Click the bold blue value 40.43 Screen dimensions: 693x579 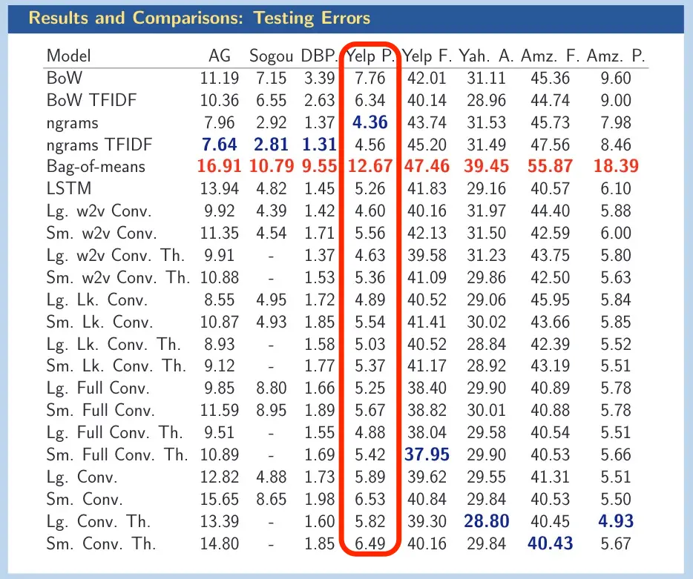(x=551, y=543)
